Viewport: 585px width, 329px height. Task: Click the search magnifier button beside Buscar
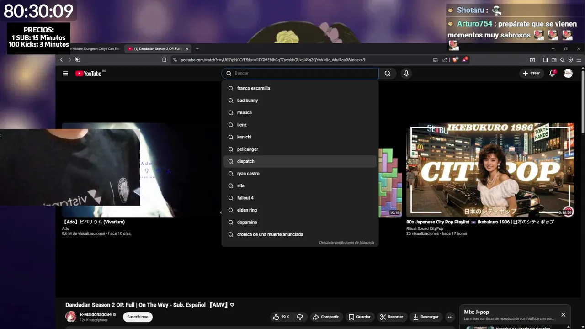[388, 74]
